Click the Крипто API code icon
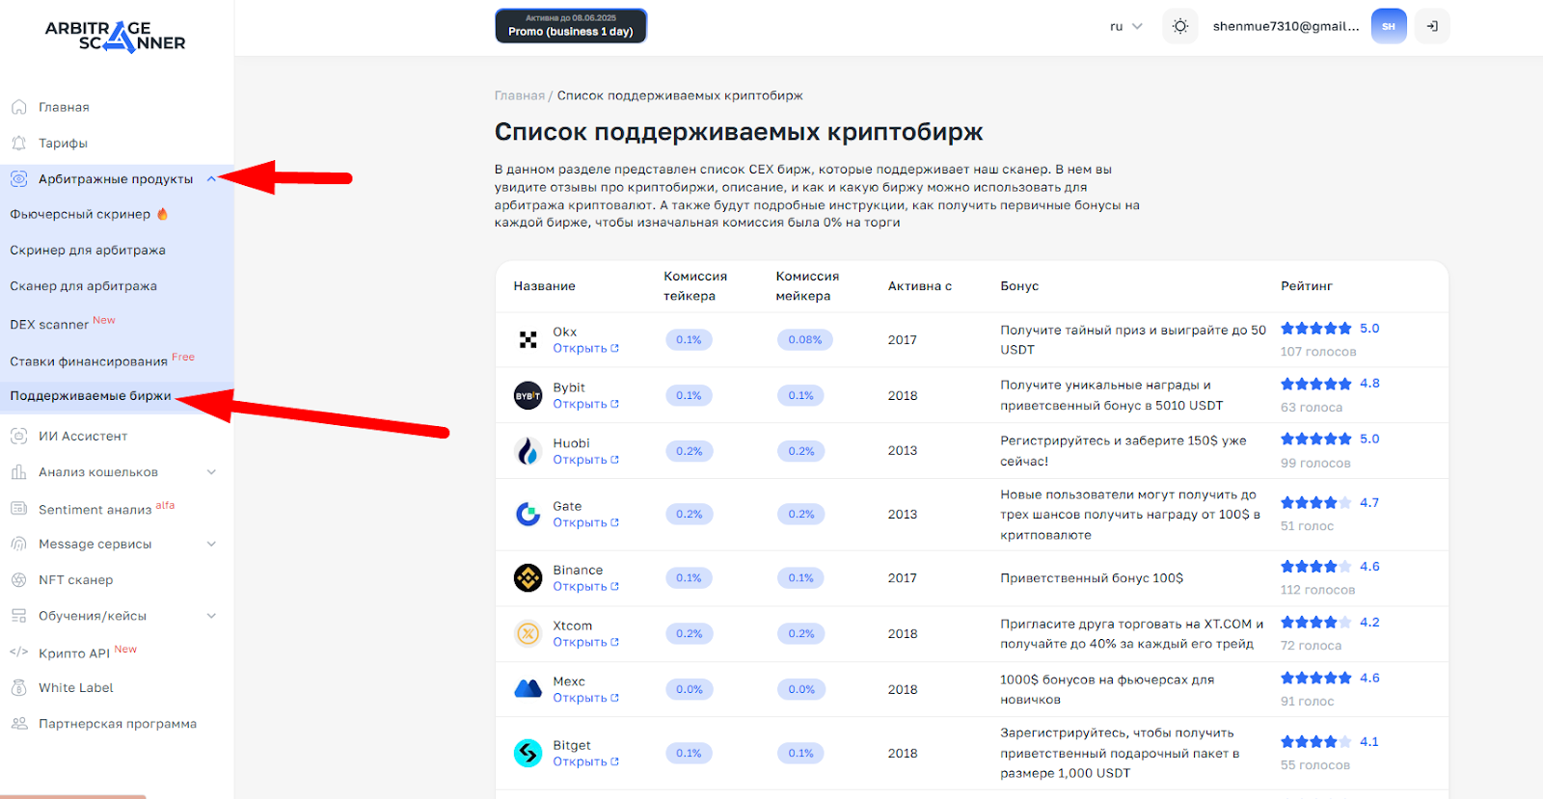Screen dimensions: 1543x799 pyautogui.click(x=18, y=653)
